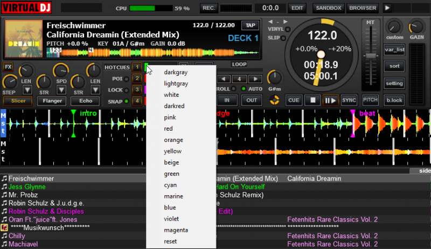The width and height of the screenshot is (431, 249).
Task: Click the custom knob
Action: click(394, 27)
